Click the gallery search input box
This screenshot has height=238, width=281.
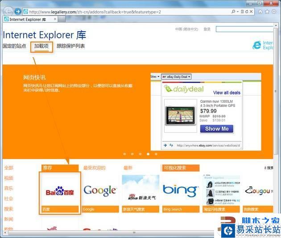point(244,29)
